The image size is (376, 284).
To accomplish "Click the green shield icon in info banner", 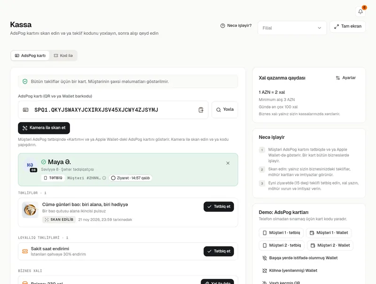I will tap(25, 81).
